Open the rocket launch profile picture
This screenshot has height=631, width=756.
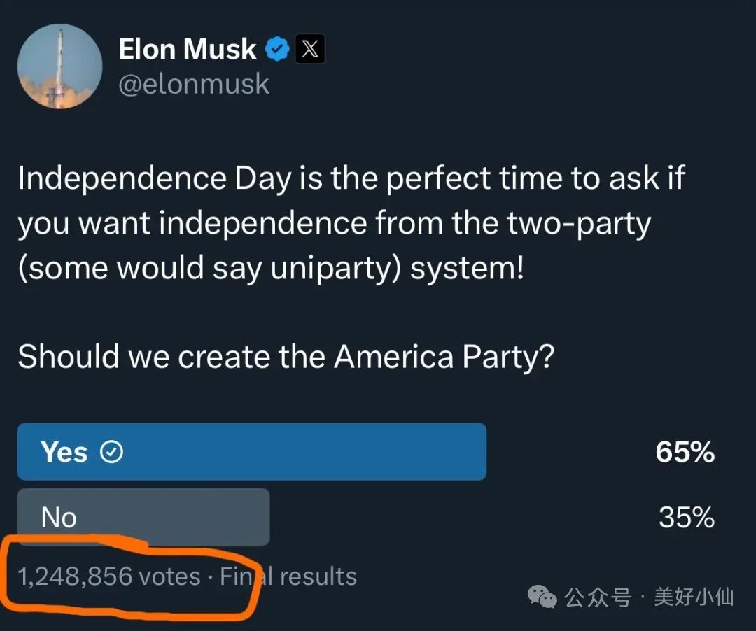[x=59, y=66]
